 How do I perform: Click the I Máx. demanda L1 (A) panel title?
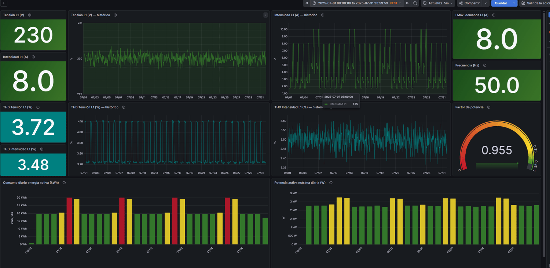coord(472,15)
